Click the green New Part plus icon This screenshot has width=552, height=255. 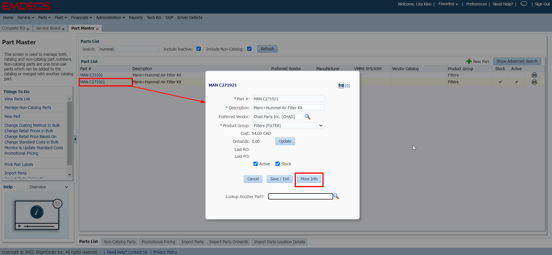coord(469,61)
